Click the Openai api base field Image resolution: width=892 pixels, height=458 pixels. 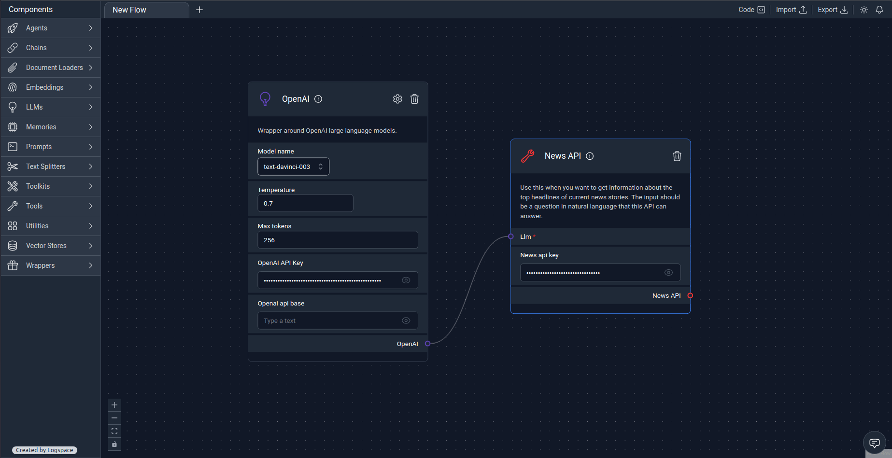coord(338,320)
